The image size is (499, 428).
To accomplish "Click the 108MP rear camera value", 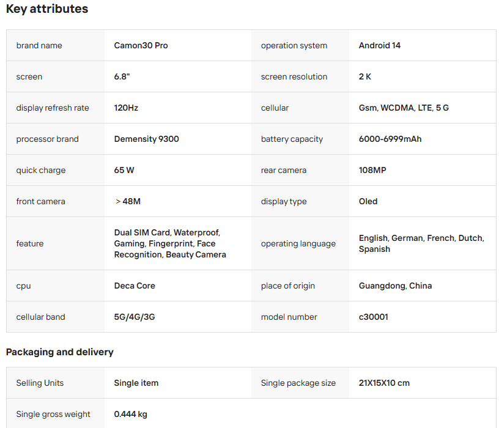I will click(x=372, y=171).
